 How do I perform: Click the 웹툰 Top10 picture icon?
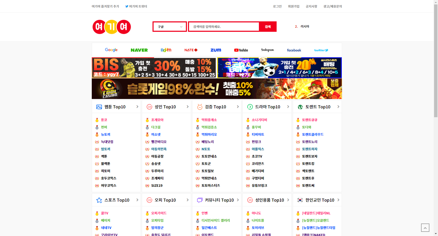tap(99, 107)
